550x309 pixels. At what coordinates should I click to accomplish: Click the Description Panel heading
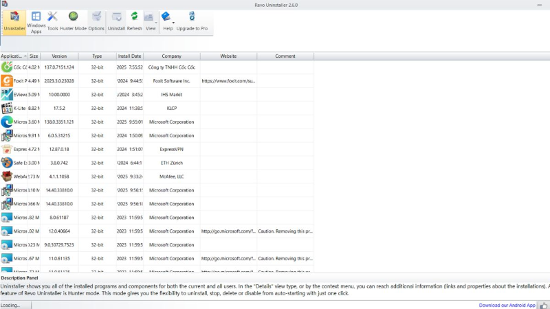tap(19, 278)
